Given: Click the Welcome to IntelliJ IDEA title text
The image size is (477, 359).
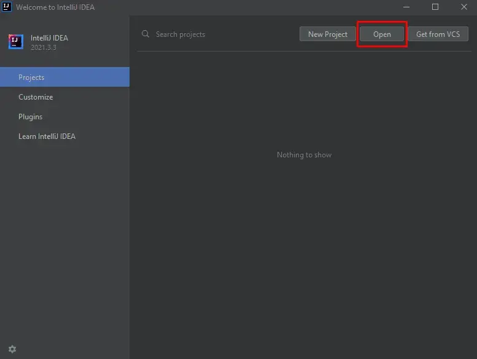Looking at the screenshot, I should tap(55, 7).
